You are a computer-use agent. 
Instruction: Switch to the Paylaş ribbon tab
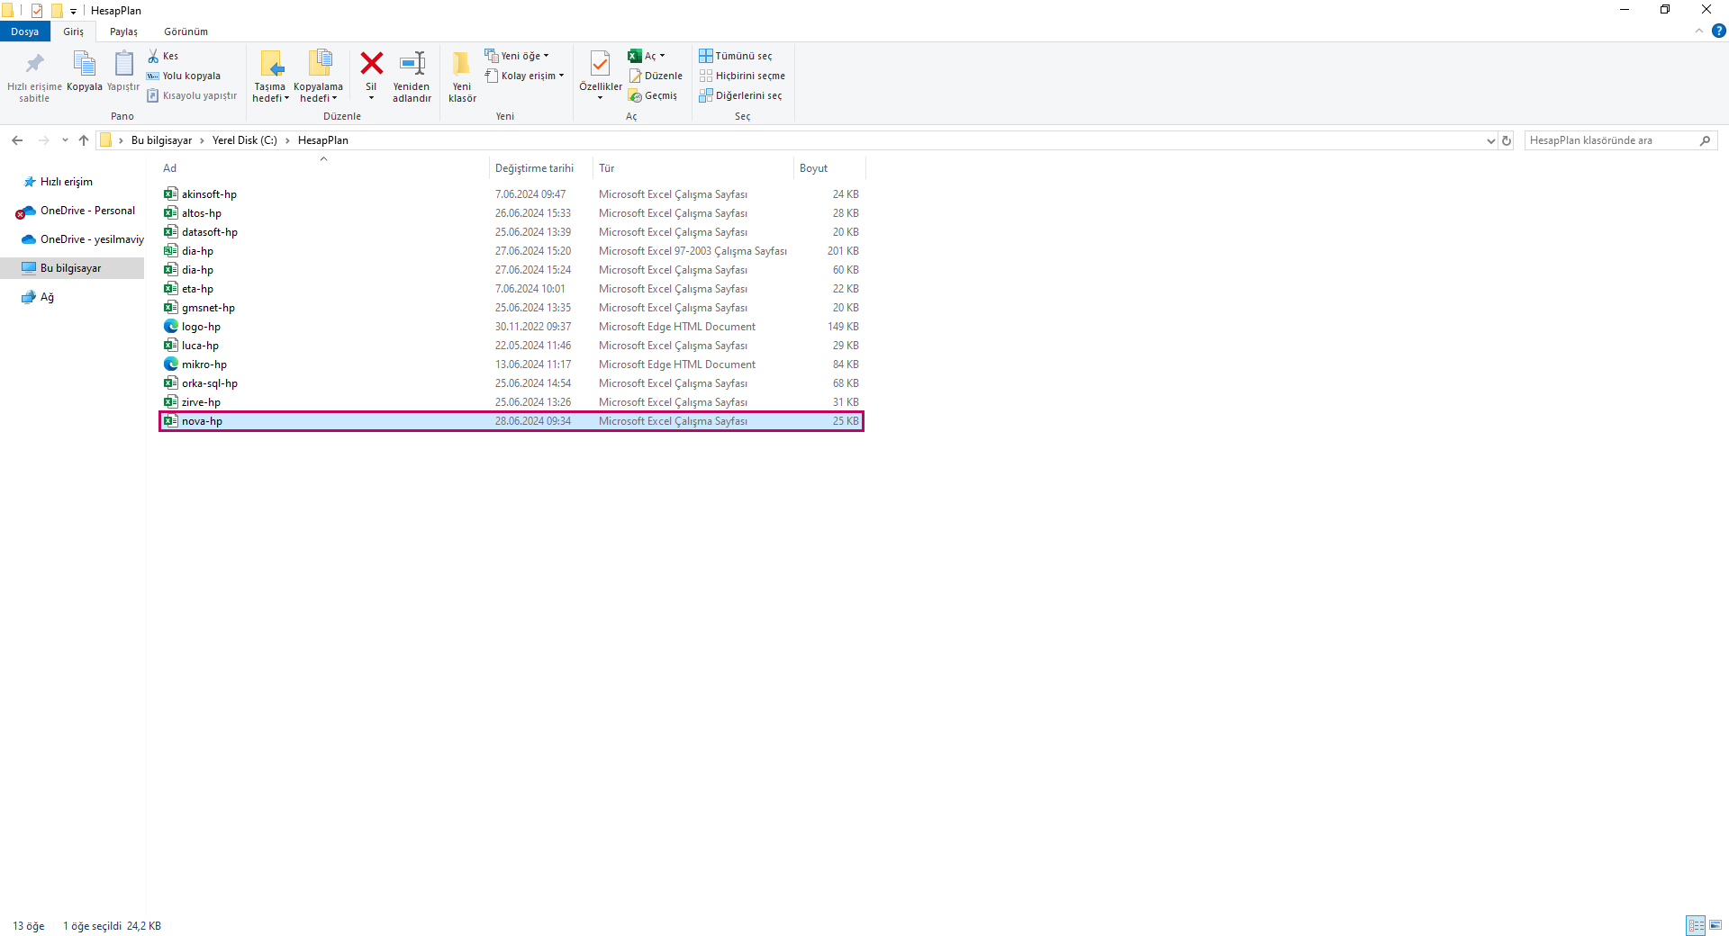tap(123, 31)
